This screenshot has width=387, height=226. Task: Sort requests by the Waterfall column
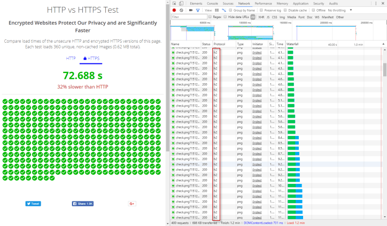[x=293, y=44]
